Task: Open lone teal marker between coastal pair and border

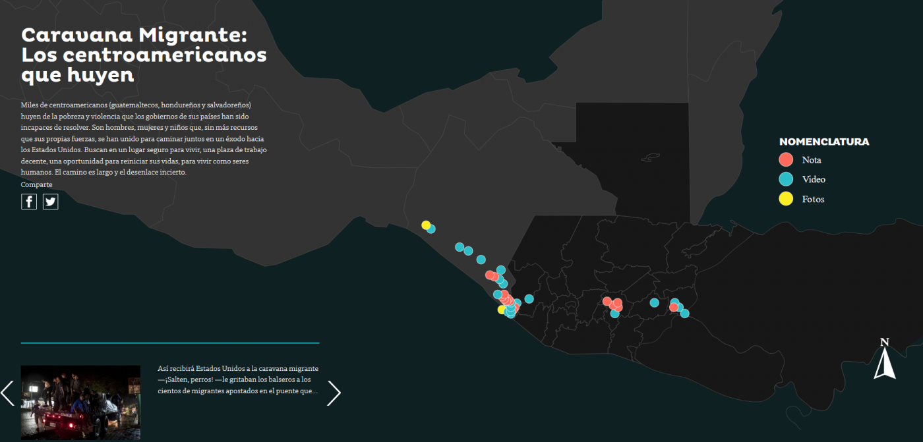Action: click(481, 260)
